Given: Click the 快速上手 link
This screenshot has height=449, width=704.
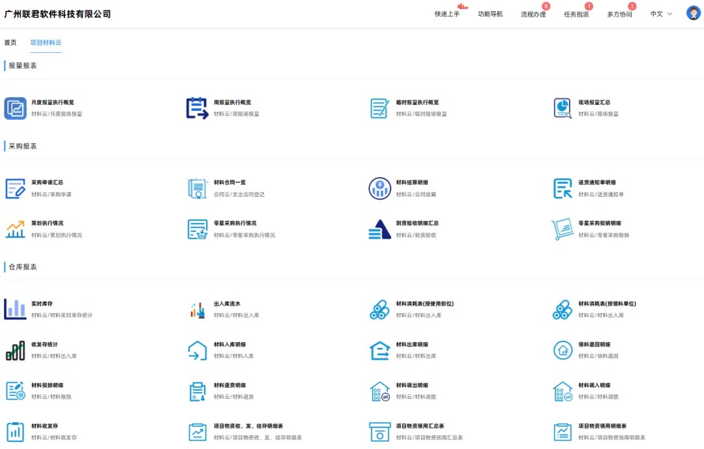Looking at the screenshot, I should [x=447, y=14].
